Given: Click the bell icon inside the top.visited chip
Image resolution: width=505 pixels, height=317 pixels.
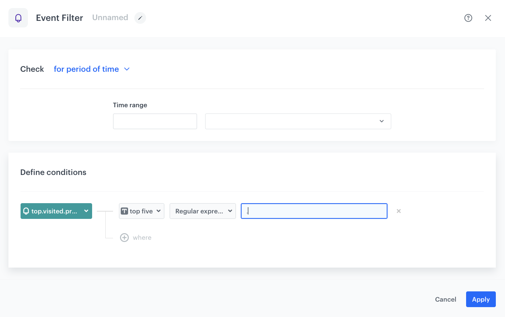Looking at the screenshot, I should click(x=26, y=211).
